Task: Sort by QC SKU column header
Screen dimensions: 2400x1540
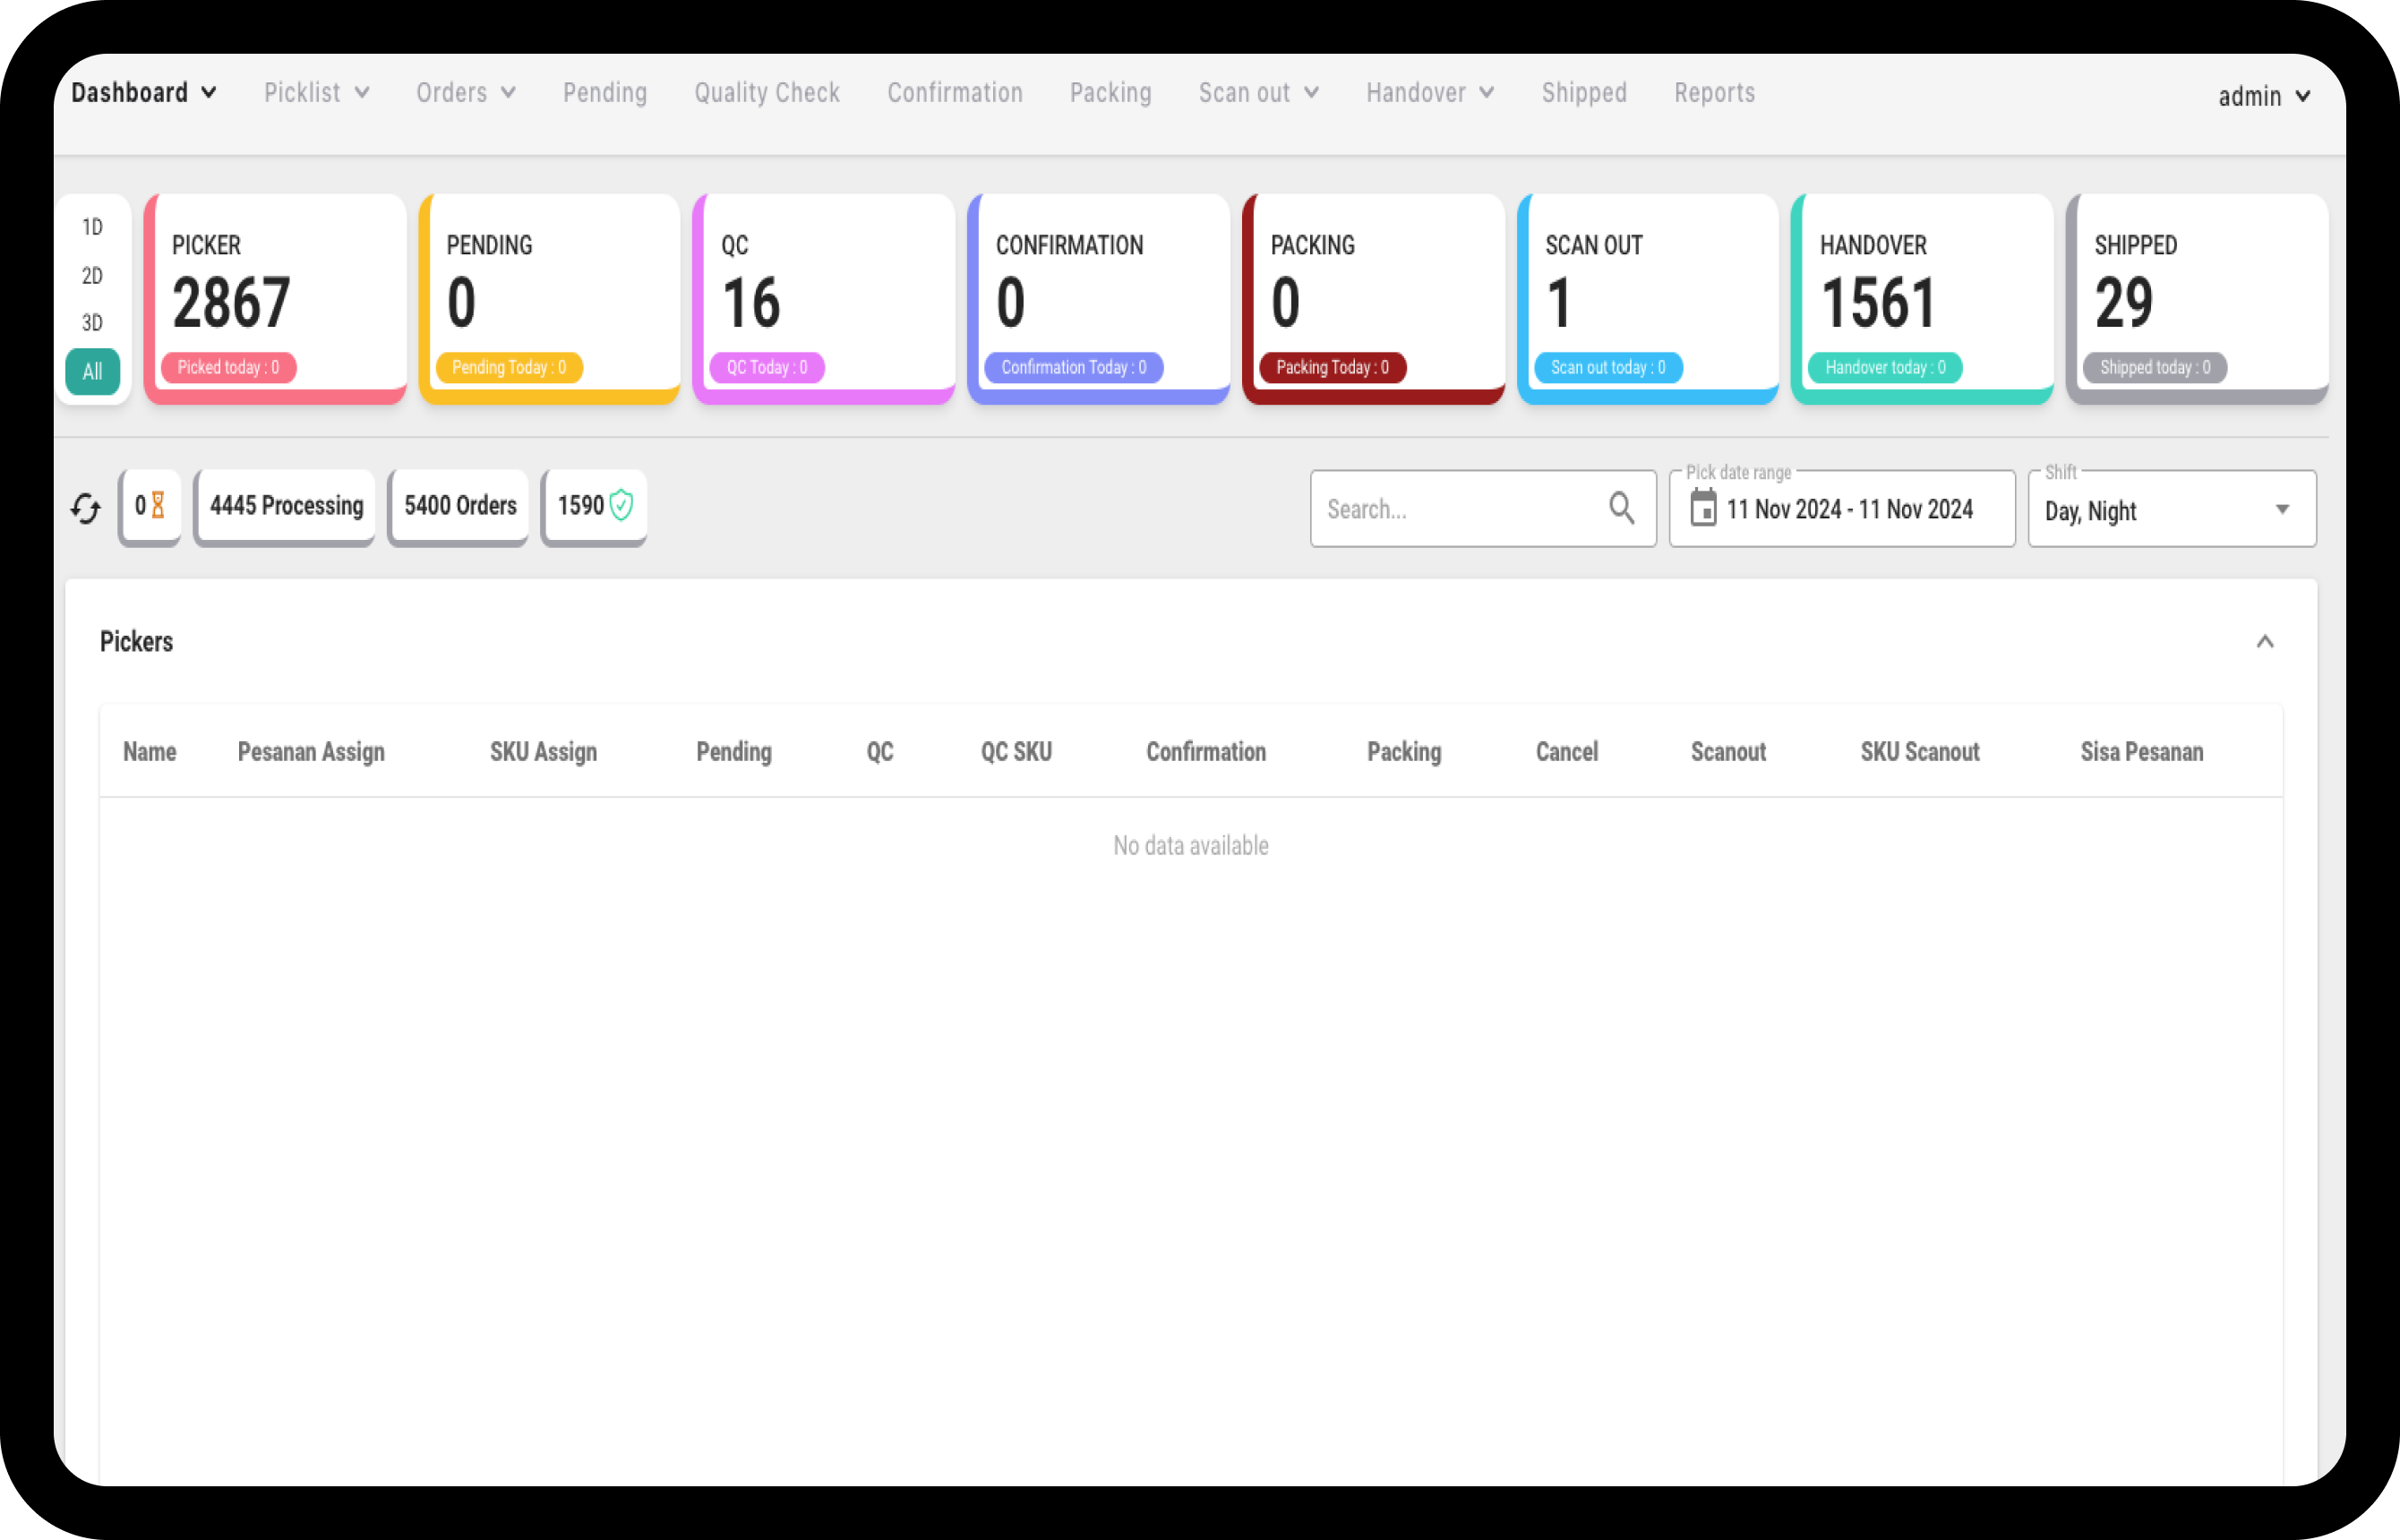Action: click(1016, 752)
